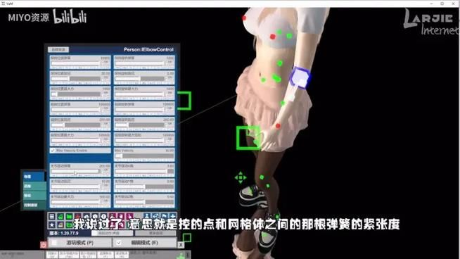Image resolution: width=460 pixels, height=259 pixels.
Task: Click the Person:lElbowControl title text
Action: pyautogui.click(x=148, y=50)
